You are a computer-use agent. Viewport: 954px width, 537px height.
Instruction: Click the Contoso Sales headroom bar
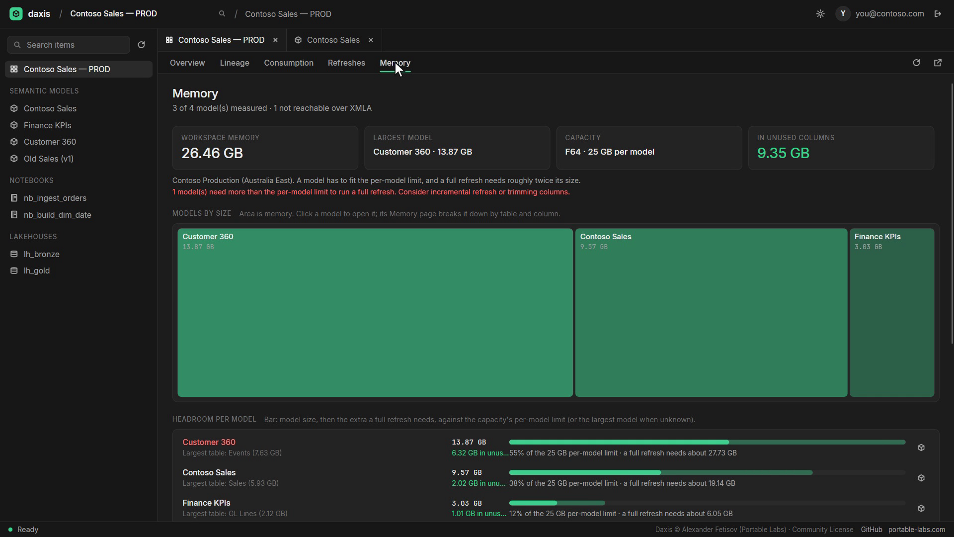[707, 472]
